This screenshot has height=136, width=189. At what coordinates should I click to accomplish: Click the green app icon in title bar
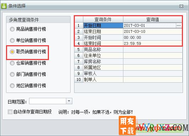4,6
